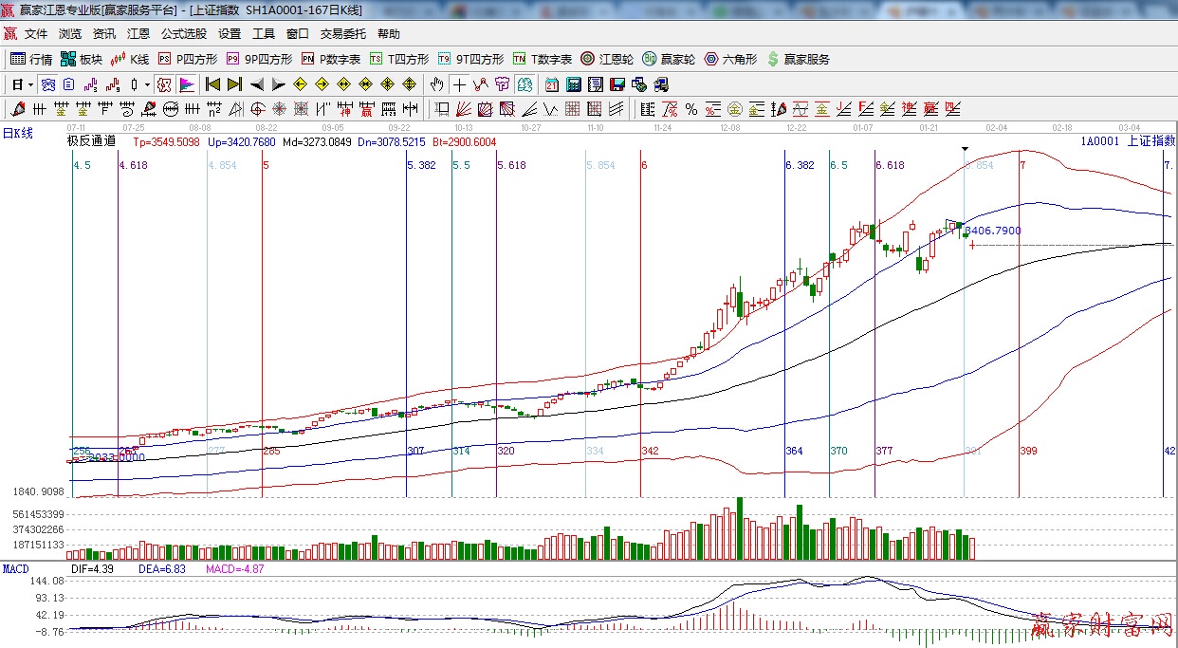Open the K线 candlestick view
Image resolution: width=1178 pixels, height=648 pixels.
(x=130, y=59)
